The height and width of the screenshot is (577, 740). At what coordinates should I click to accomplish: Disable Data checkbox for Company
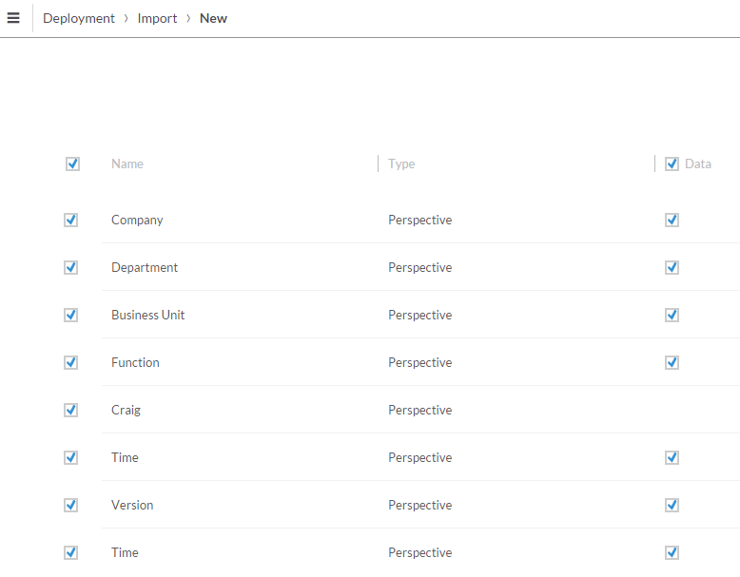pyautogui.click(x=672, y=220)
